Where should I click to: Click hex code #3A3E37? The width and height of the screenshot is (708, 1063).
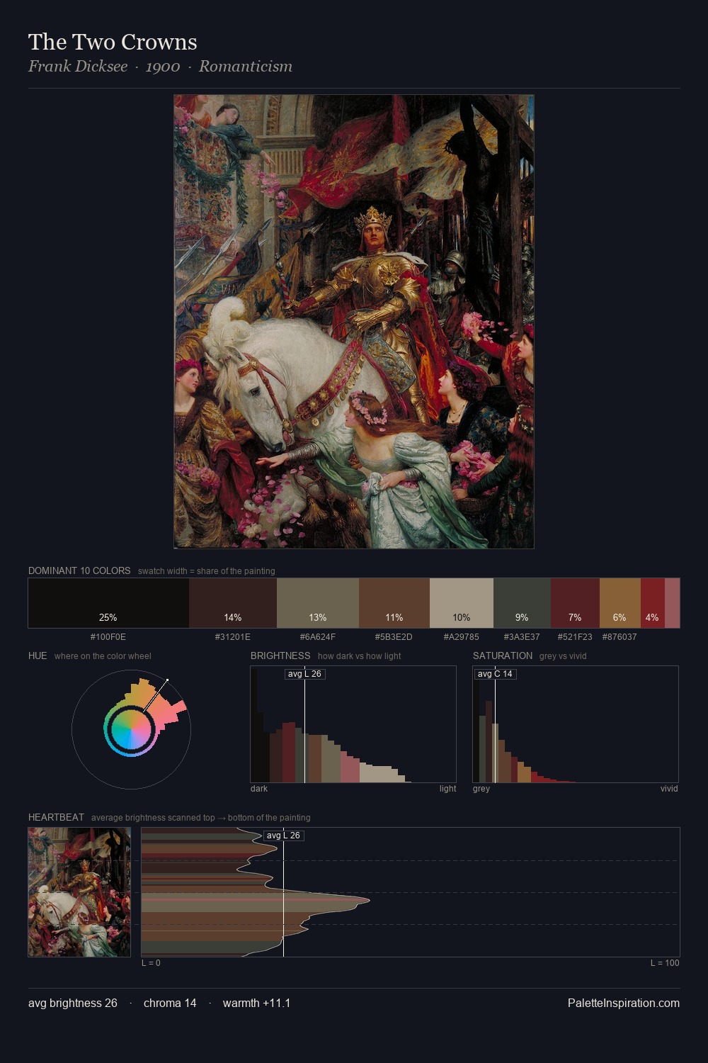point(522,637)
